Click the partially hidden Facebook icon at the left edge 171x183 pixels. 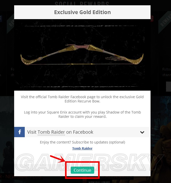[x=1, y=18]
